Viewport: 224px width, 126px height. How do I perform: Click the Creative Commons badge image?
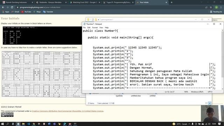pos(7,114)
